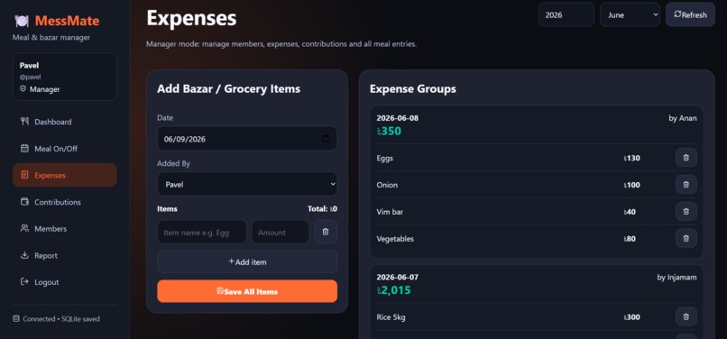Viewport: 727px width, 339px height.
Task: Open the June month dropdown
Action: pos(630,14)
